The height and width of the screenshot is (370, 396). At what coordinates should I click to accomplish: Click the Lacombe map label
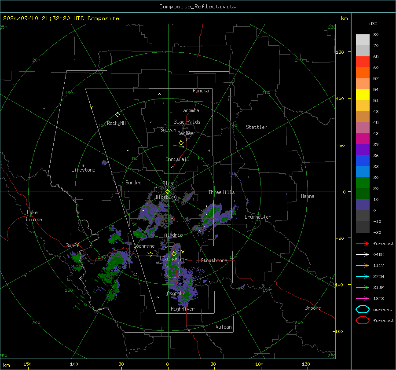(x=190, y=110)
